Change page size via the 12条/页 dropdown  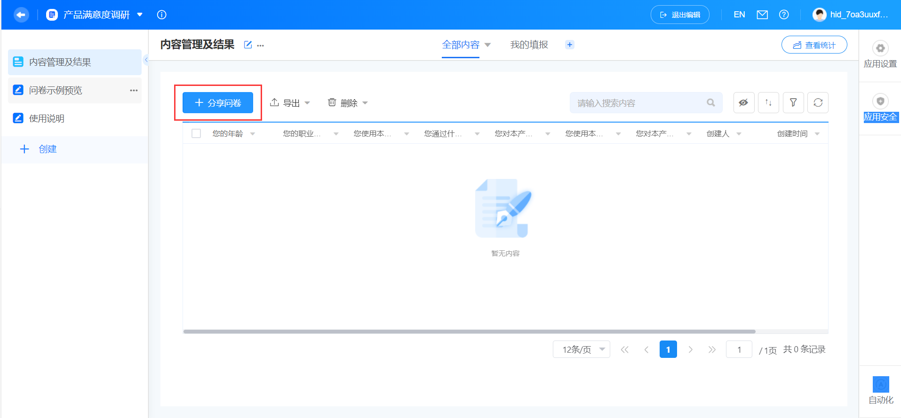pyautogui.click(x=582, y=349)
